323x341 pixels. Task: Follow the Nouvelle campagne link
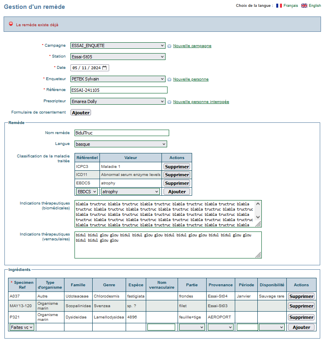point(192,46)
